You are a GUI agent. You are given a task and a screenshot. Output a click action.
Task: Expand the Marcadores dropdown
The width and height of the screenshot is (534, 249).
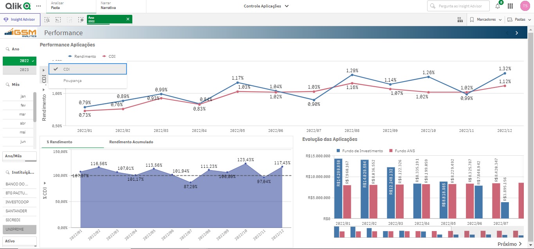tap(486, 20)
